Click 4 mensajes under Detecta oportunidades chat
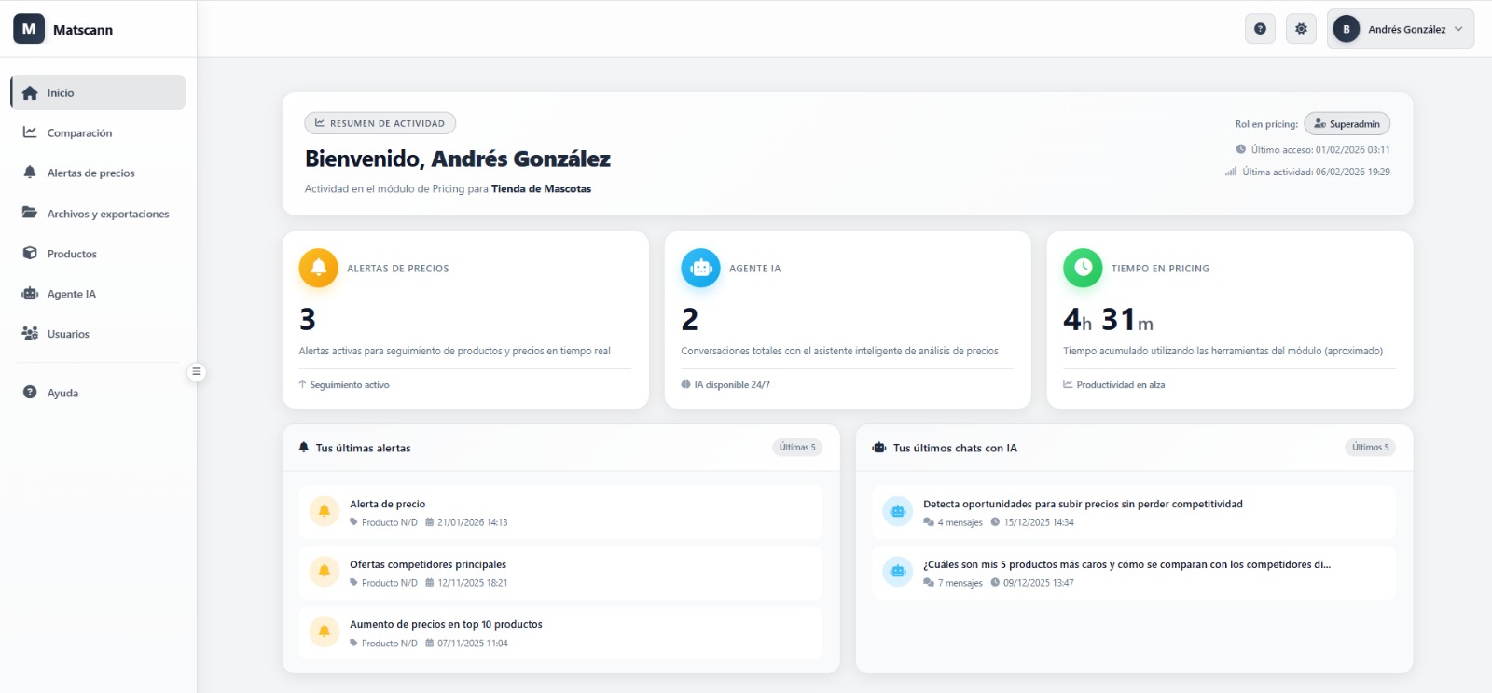 (x=960, y=522)
